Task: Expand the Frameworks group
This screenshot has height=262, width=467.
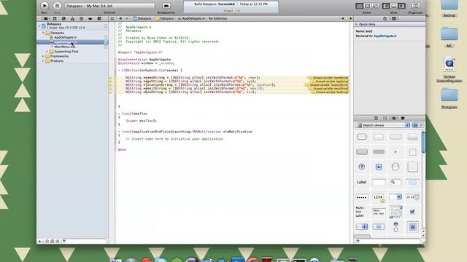Action: [x=44, y=56]
